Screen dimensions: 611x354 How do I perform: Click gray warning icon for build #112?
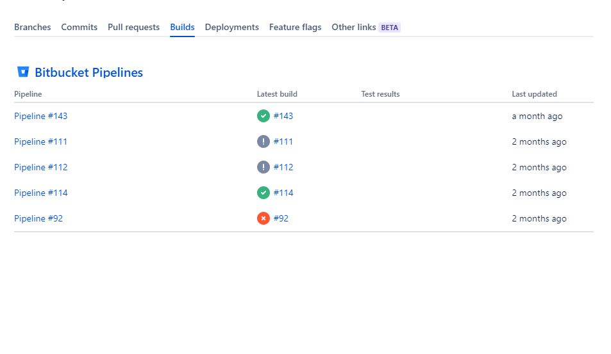(264, 167)
